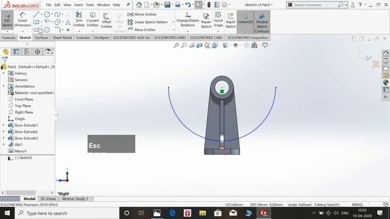Viewport: 390px width, 219px height.
Task: Open File Explorer in the task pane
Action: (386, 68)
